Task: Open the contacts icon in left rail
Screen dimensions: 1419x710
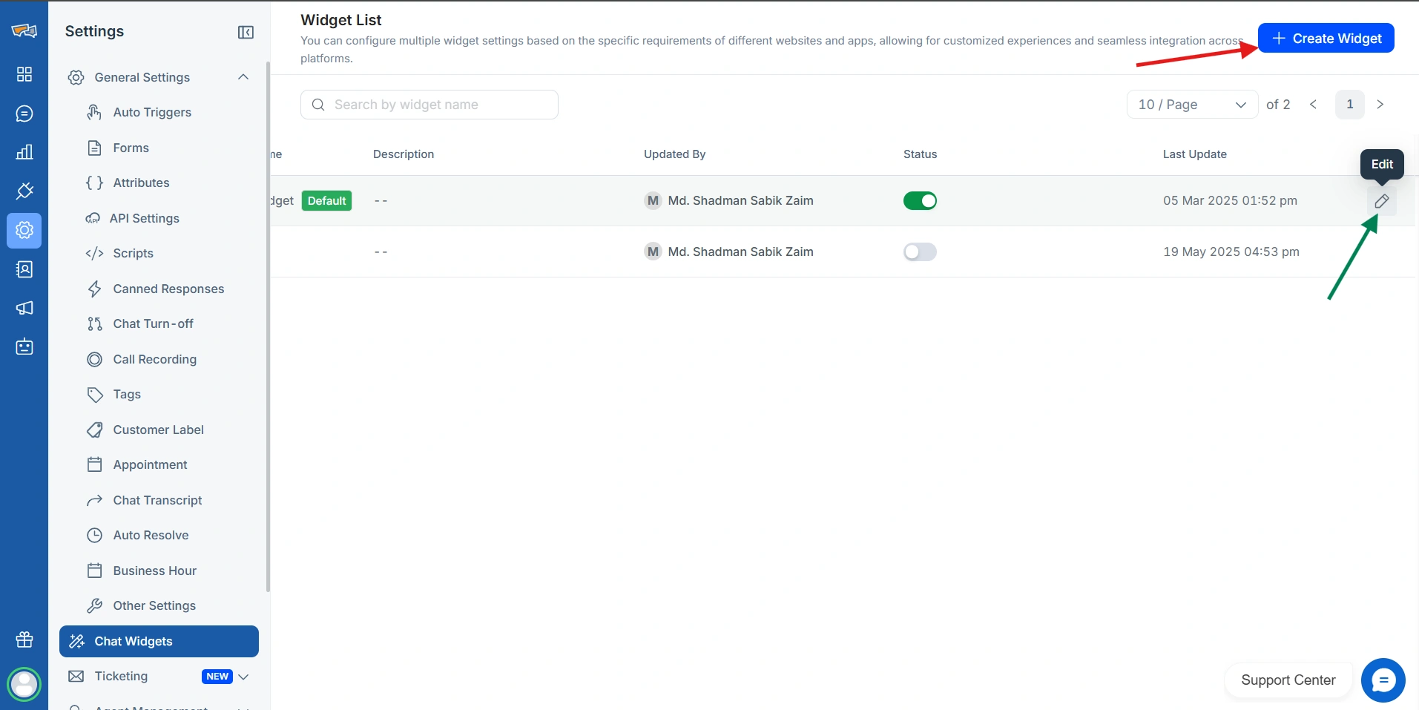Action: tap(24, 269)
